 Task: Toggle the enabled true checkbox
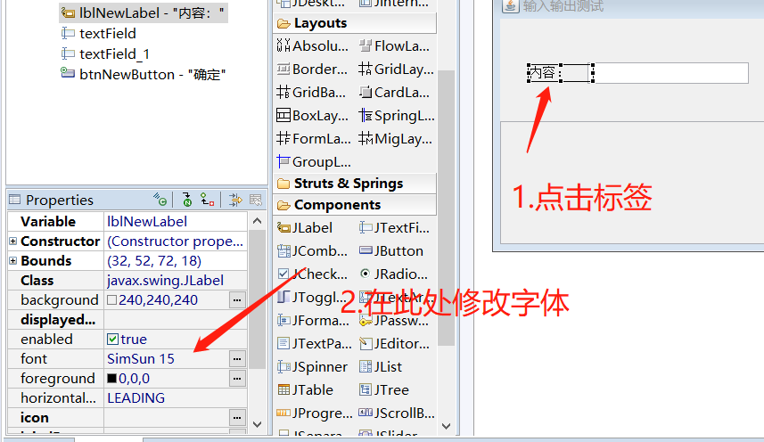click(x=112, y=339)
